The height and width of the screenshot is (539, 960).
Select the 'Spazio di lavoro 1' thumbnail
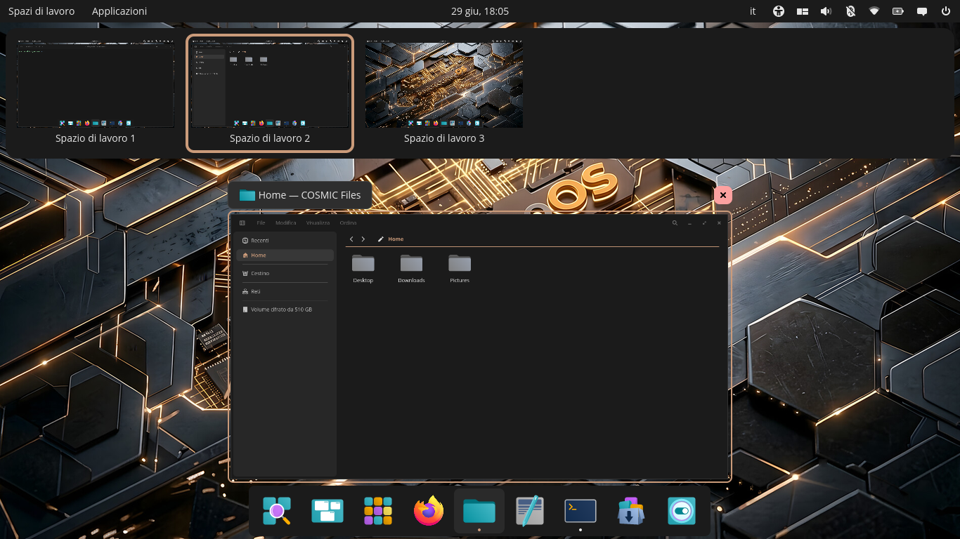96,93
